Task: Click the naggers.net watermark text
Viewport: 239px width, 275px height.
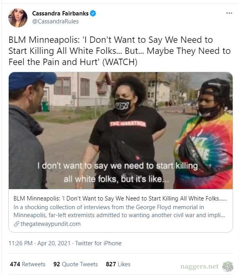Action: [x=199, y=266]
